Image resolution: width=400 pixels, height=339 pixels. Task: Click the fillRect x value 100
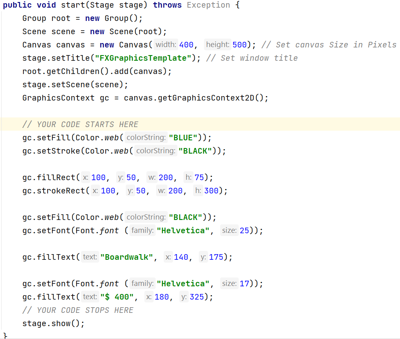tap(98, 177)
